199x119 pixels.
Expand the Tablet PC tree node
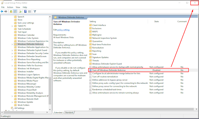click(x=12, y=26)
